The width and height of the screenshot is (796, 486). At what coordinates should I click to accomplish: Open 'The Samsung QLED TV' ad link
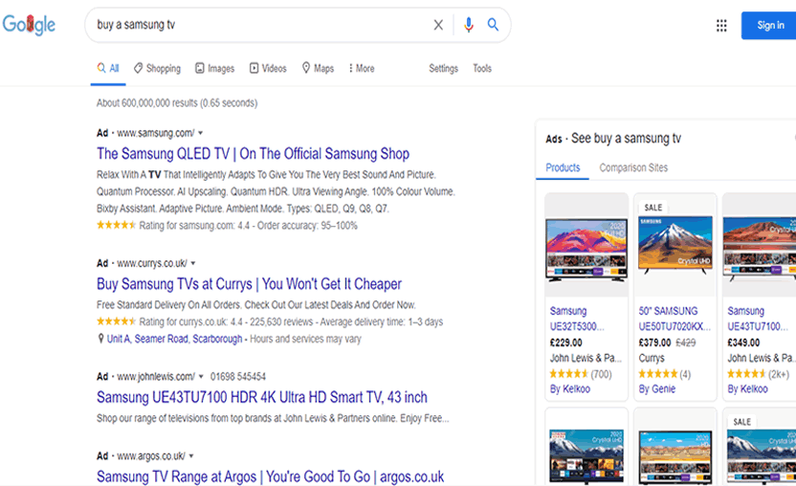coord(253,153)
